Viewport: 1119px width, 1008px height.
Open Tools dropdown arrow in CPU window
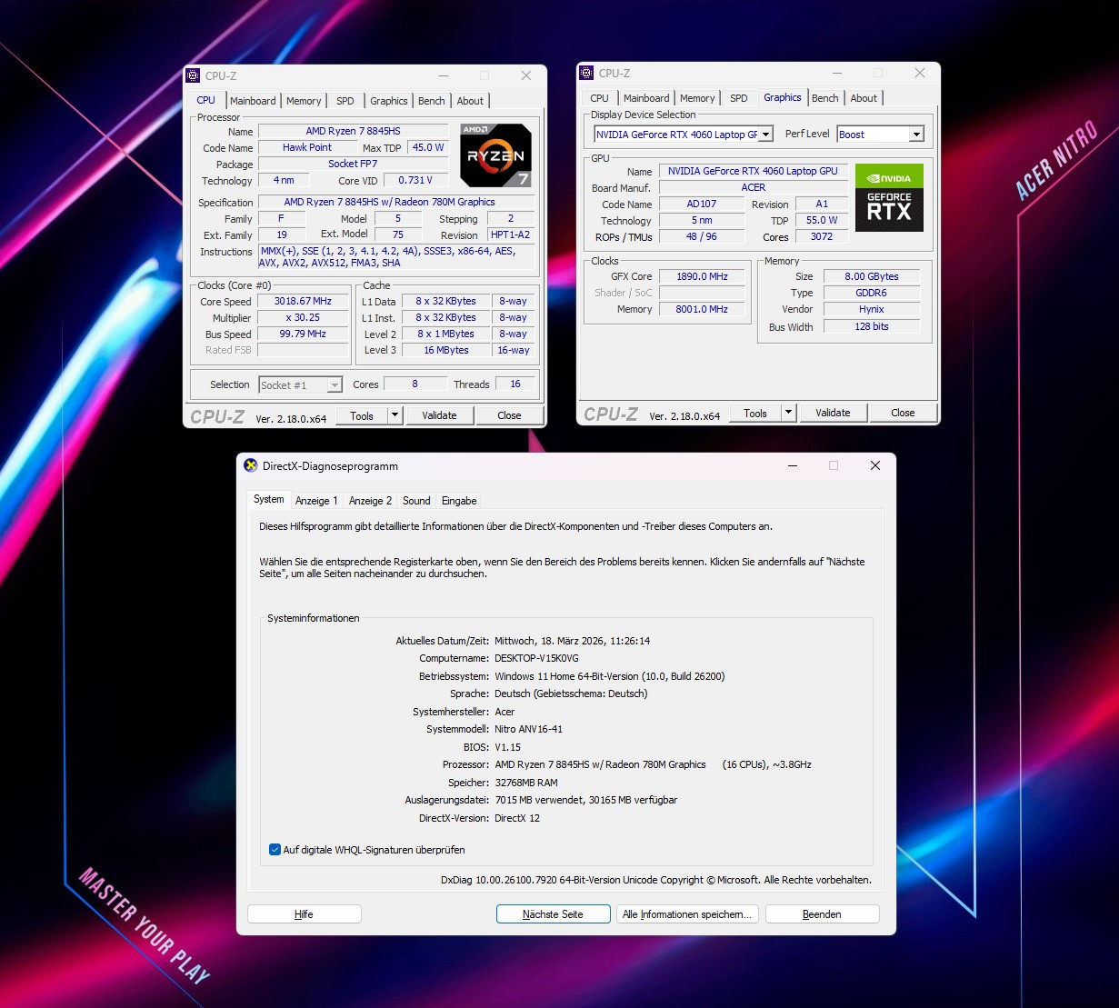[395, 415]
